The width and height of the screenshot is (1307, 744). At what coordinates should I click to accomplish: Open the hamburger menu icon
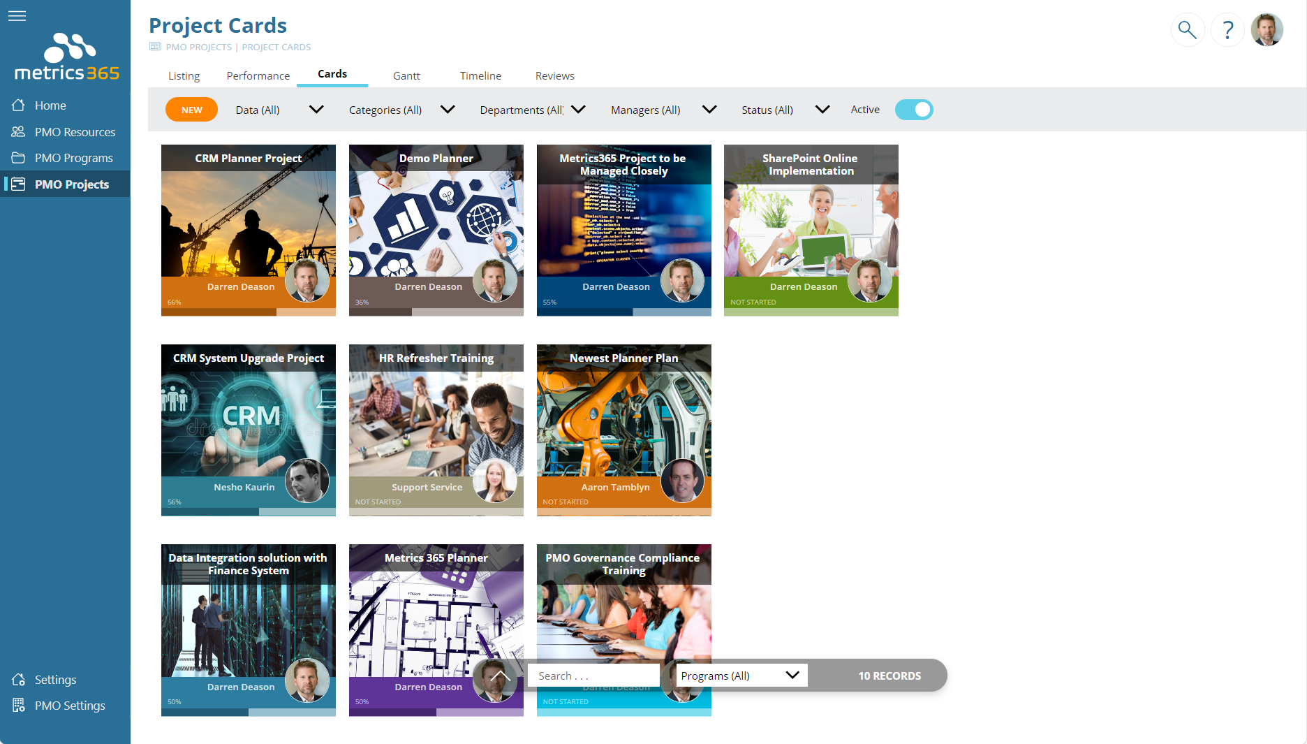[17, 16]
